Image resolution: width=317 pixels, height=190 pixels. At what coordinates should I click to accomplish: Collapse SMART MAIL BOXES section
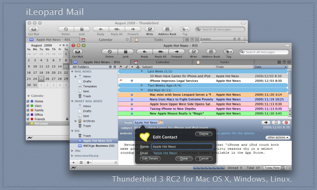tap(72, 101)
